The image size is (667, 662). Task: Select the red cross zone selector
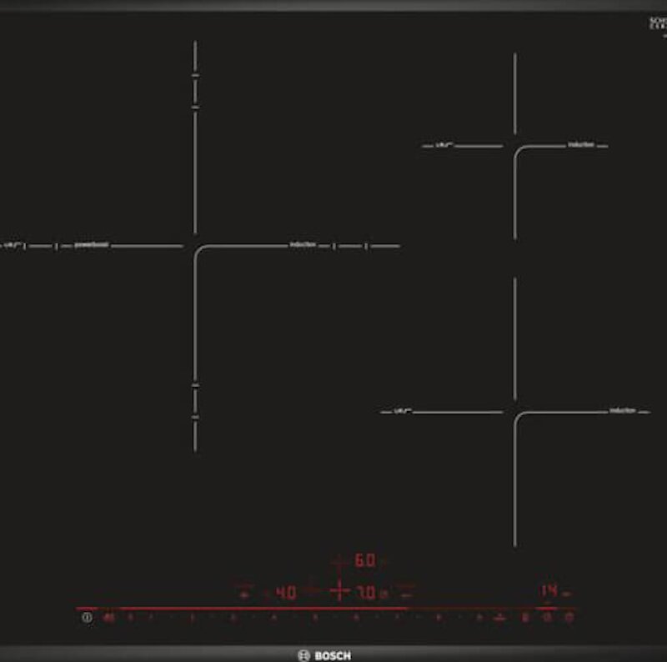pyautogui.click(x=339, y=593)
